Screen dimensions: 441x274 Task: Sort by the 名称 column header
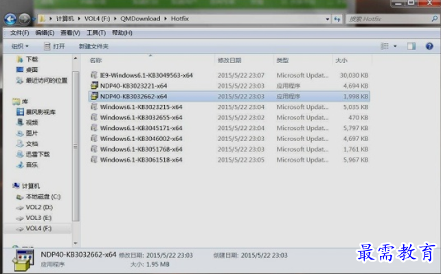pos(95,60)
